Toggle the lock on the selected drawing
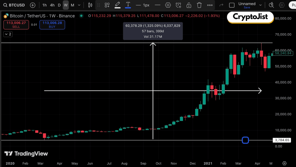Viewport: 296px width, 167px height. pyautogui.click(x=189, y=5)
